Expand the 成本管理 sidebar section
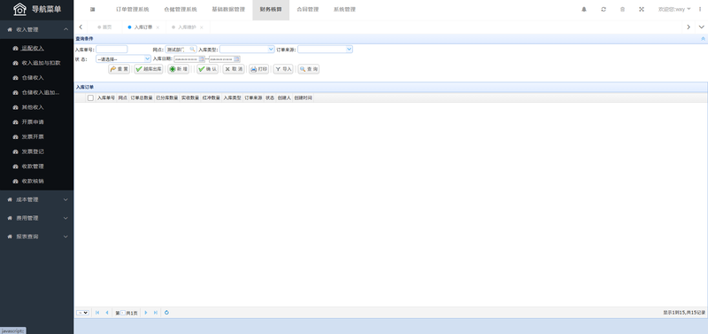Image resolution: width=708 pixels, height=334 pixels. (36, 199)
